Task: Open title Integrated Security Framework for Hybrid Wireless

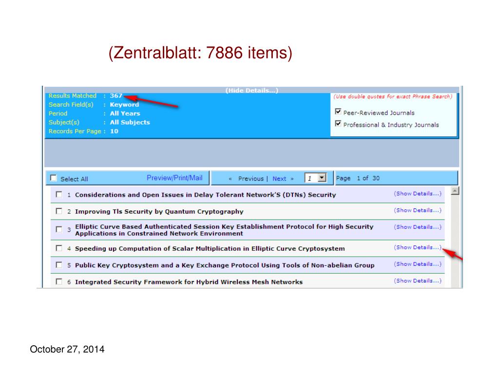Action: (x=189, y=282)
